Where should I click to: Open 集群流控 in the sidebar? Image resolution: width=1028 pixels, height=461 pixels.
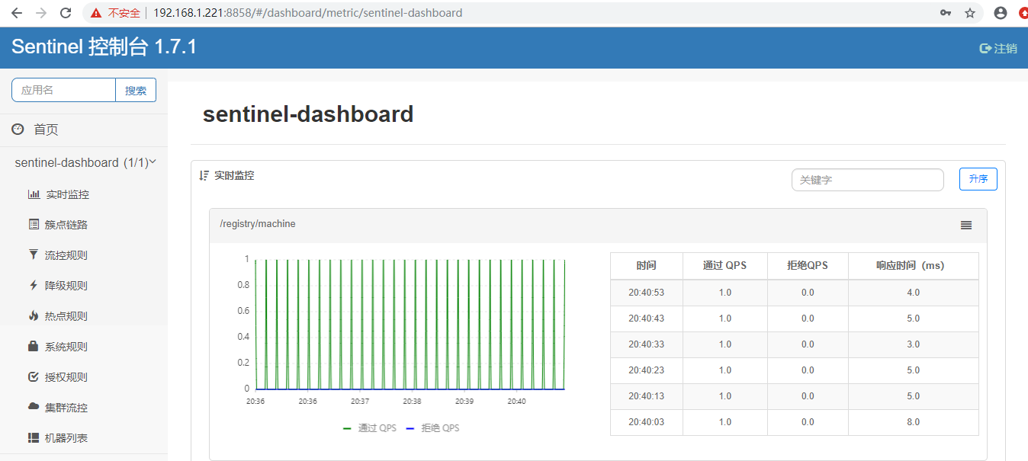click(x=67, y=408)
